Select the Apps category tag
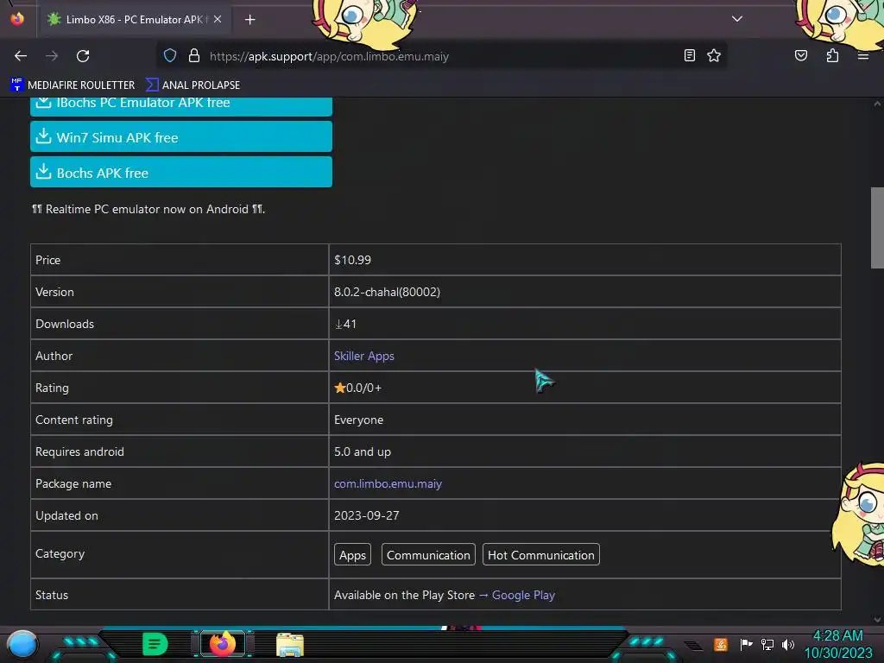884x663 pixels. pyautogui.click(x=352, y=555)
